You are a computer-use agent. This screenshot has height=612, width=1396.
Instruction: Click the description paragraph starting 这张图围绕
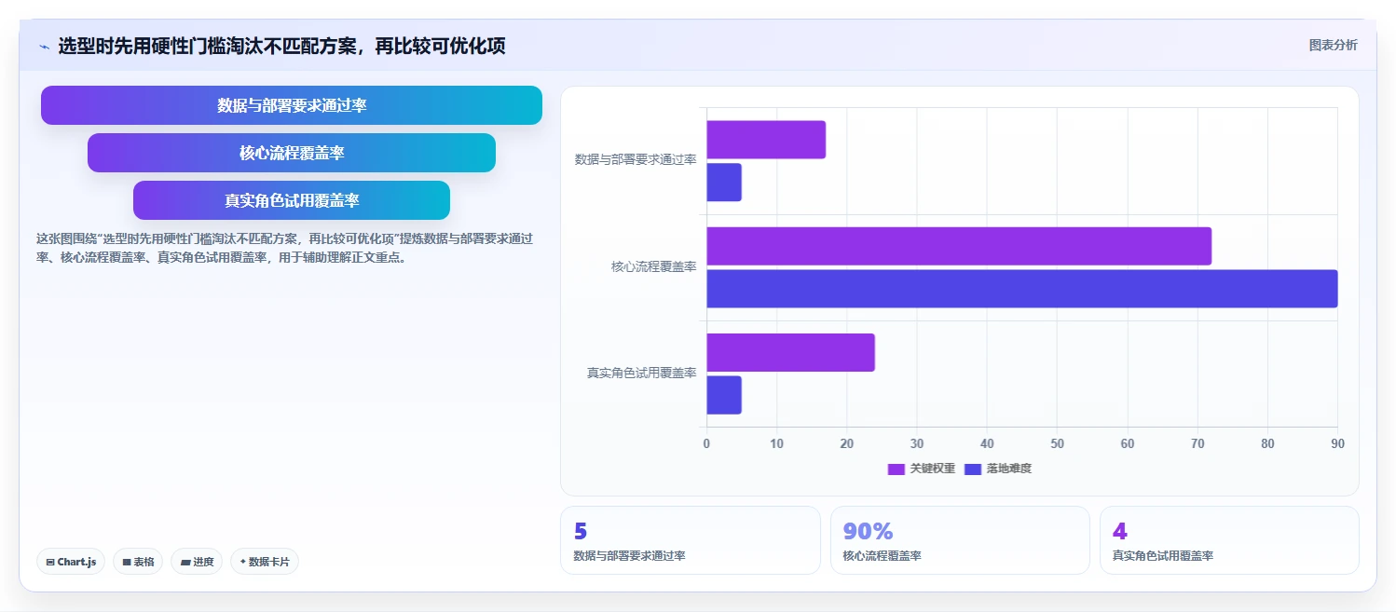284,248
